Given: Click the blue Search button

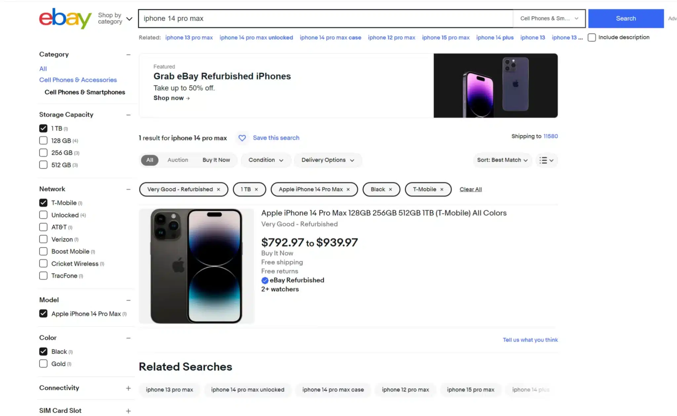Looking at the screenshot, I should 626,18.
